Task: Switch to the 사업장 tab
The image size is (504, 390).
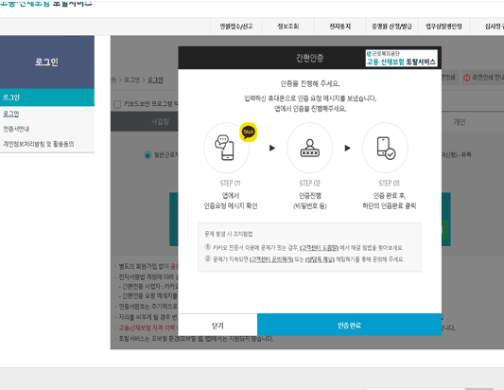Action: (x=145, y=121)
